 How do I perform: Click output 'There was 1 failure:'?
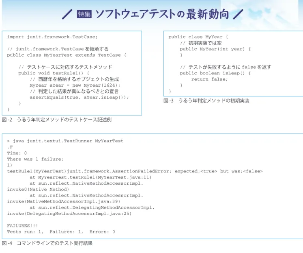point(35,159)
